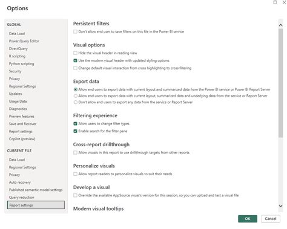287x229 pixels.
Task: Uncheck Use the modern visual header option
Action: coord(75,60)
